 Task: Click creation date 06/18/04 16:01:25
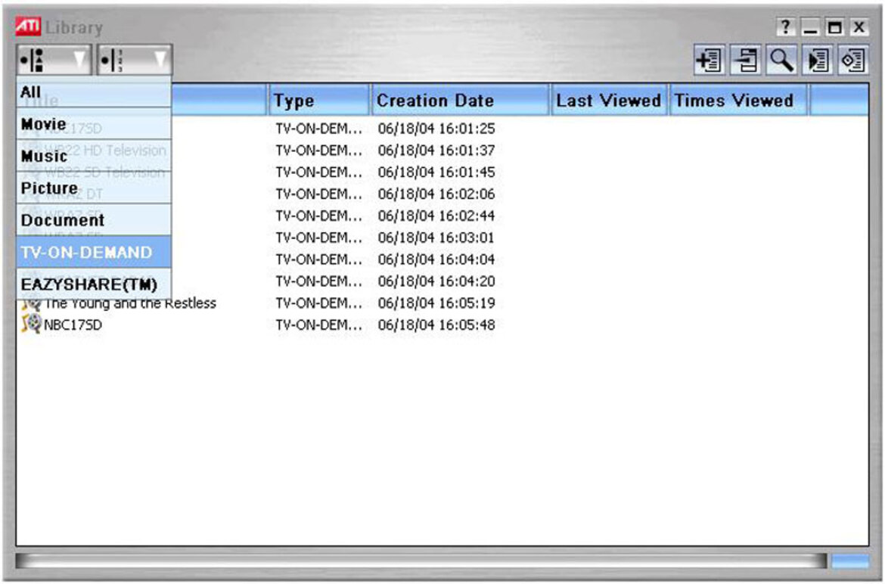(436, 129)
